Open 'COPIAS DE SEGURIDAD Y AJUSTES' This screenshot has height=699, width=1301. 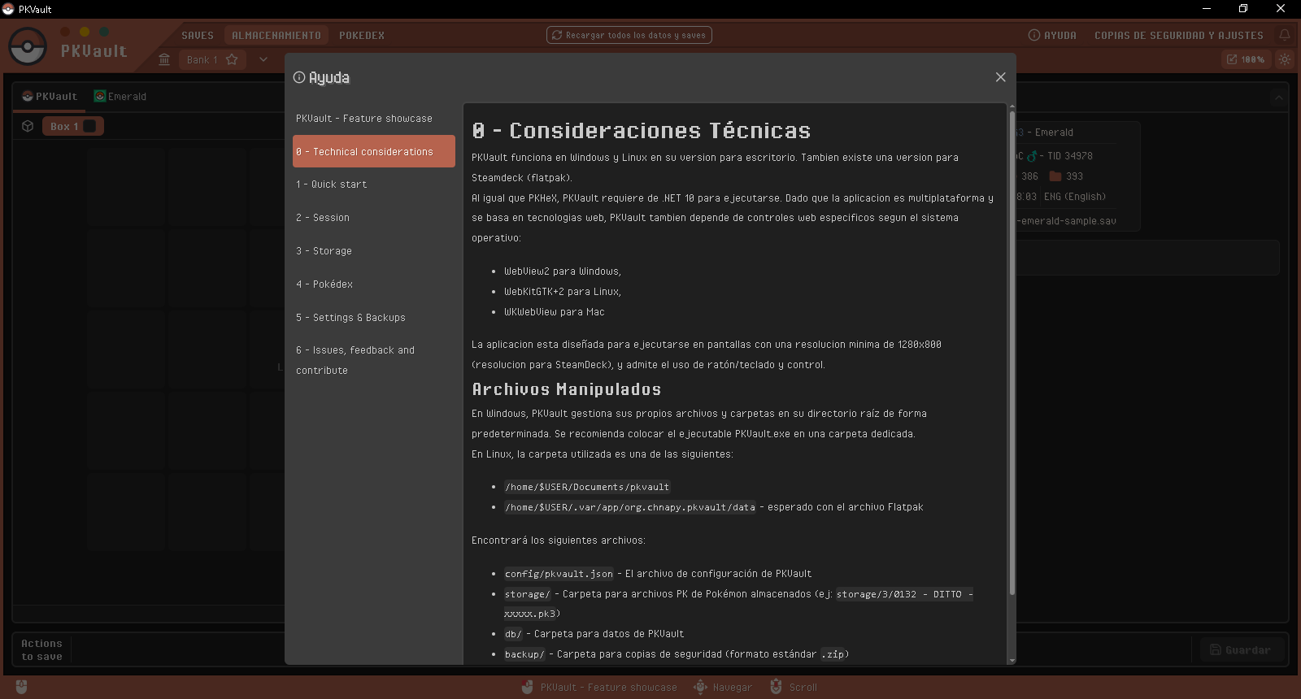(1179, 36)
